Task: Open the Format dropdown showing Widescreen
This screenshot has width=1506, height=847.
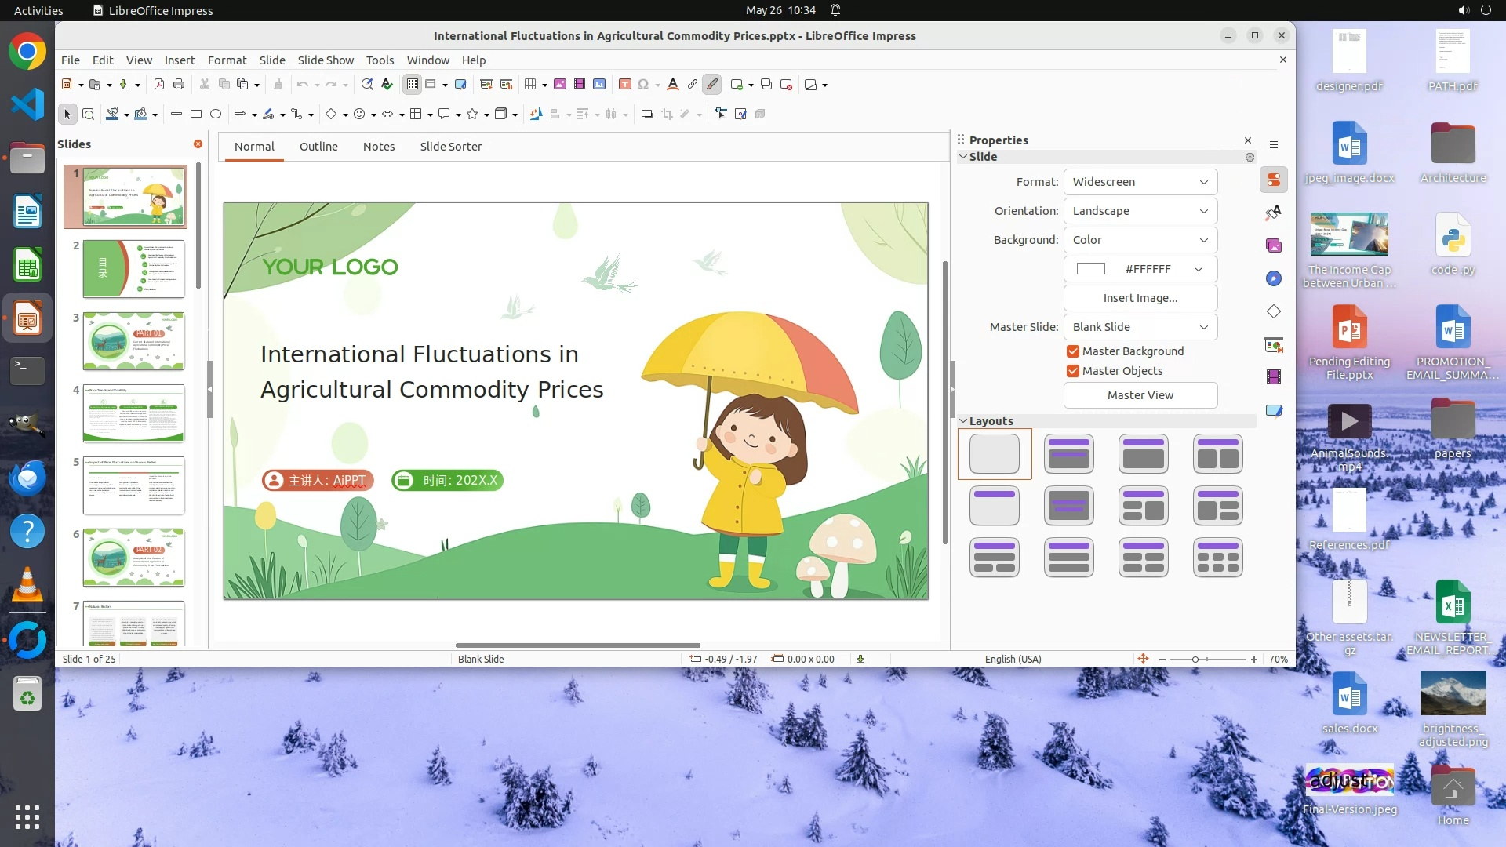Action: 1140,182
